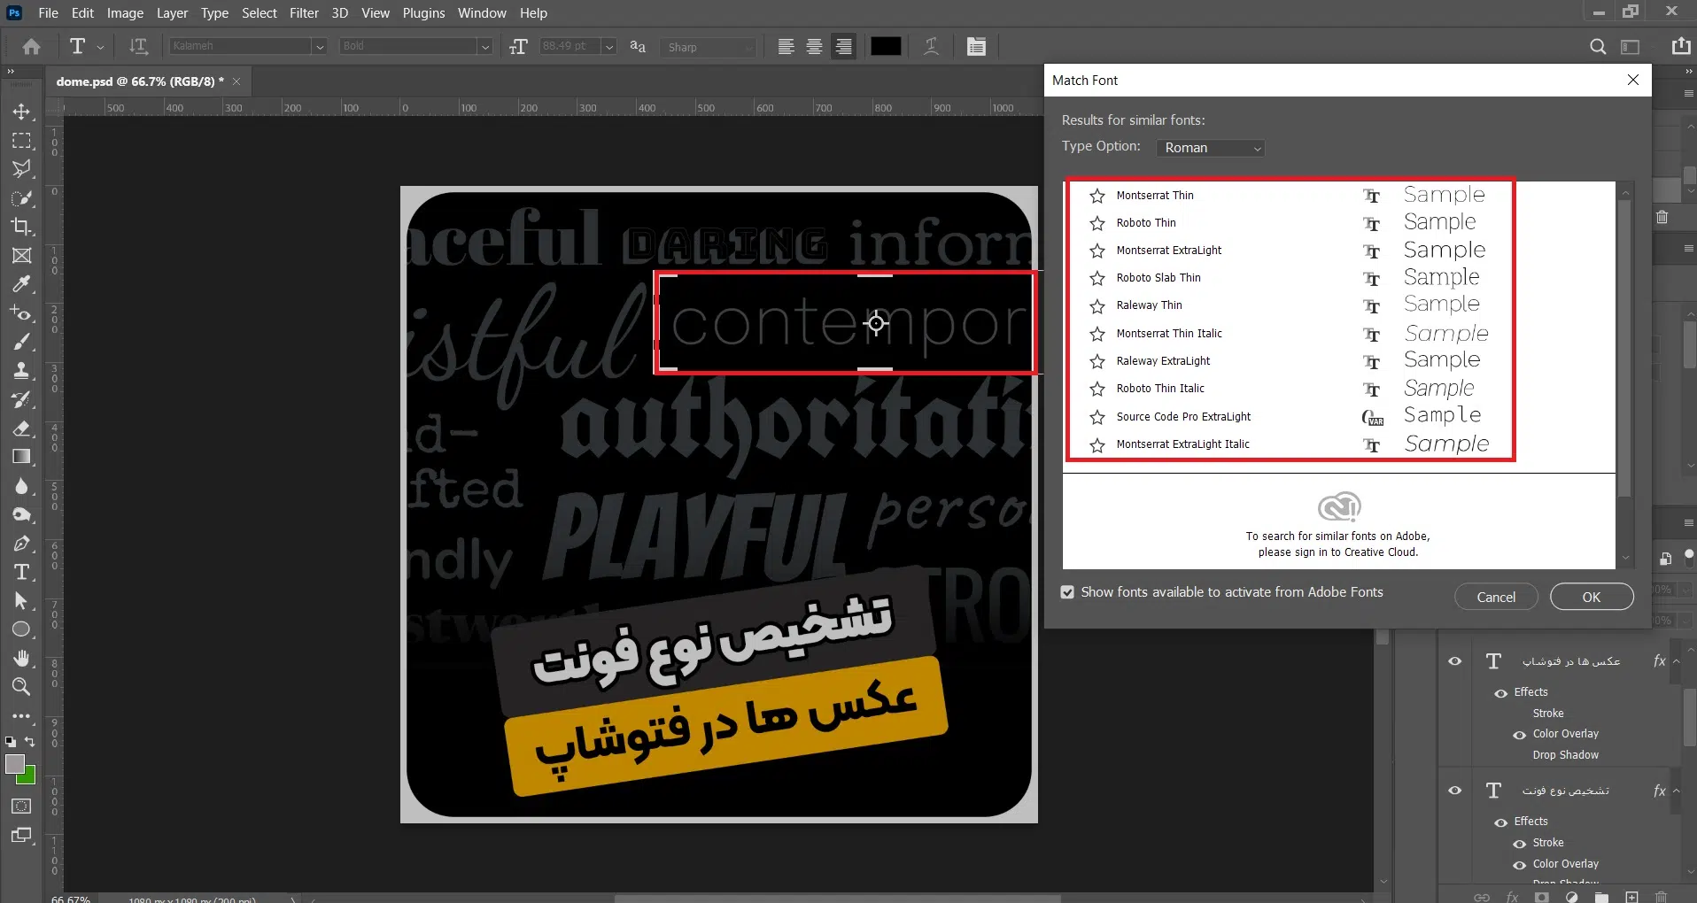
Task: Select the Crop tool
Action: [22, 227]
